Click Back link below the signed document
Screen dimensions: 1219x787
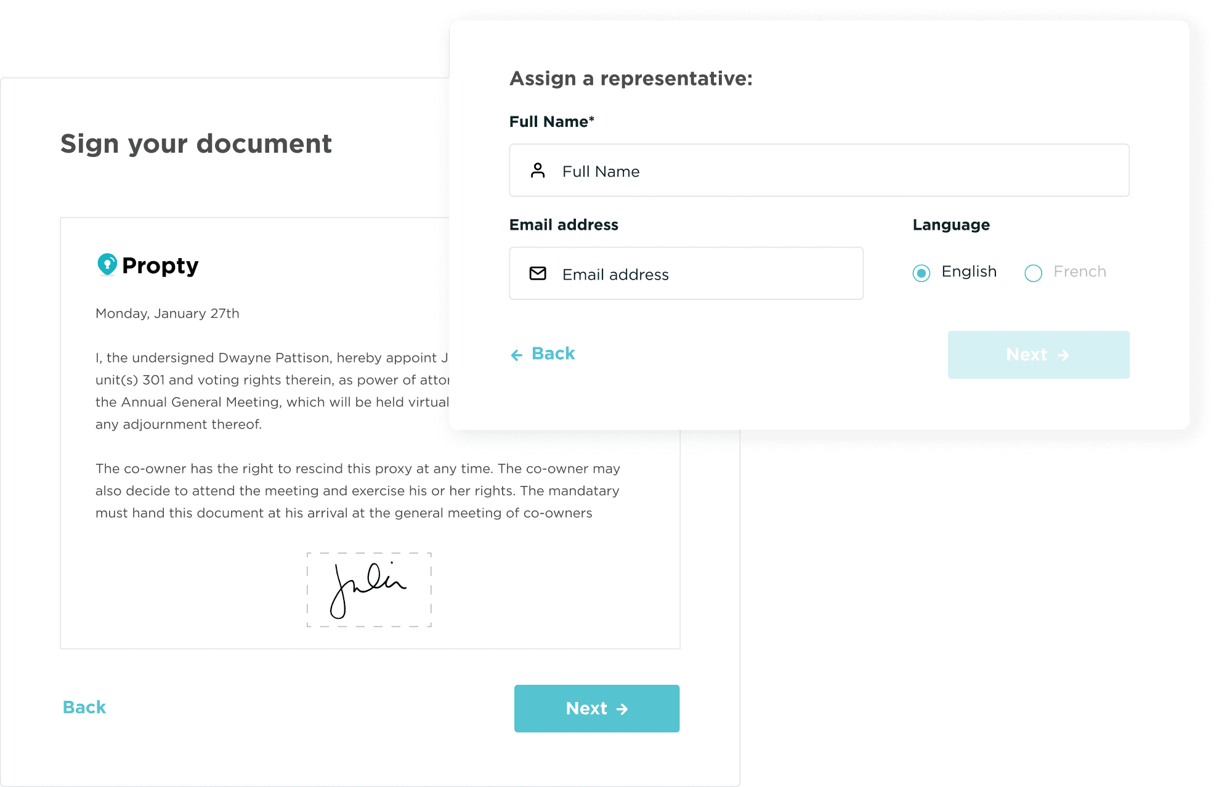click(x=84, y=707)
